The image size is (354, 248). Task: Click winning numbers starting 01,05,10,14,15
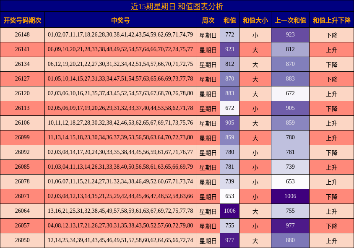[120, 79]
